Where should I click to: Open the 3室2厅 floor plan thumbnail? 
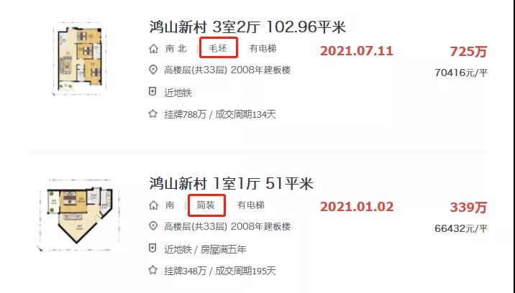(78, 59)
